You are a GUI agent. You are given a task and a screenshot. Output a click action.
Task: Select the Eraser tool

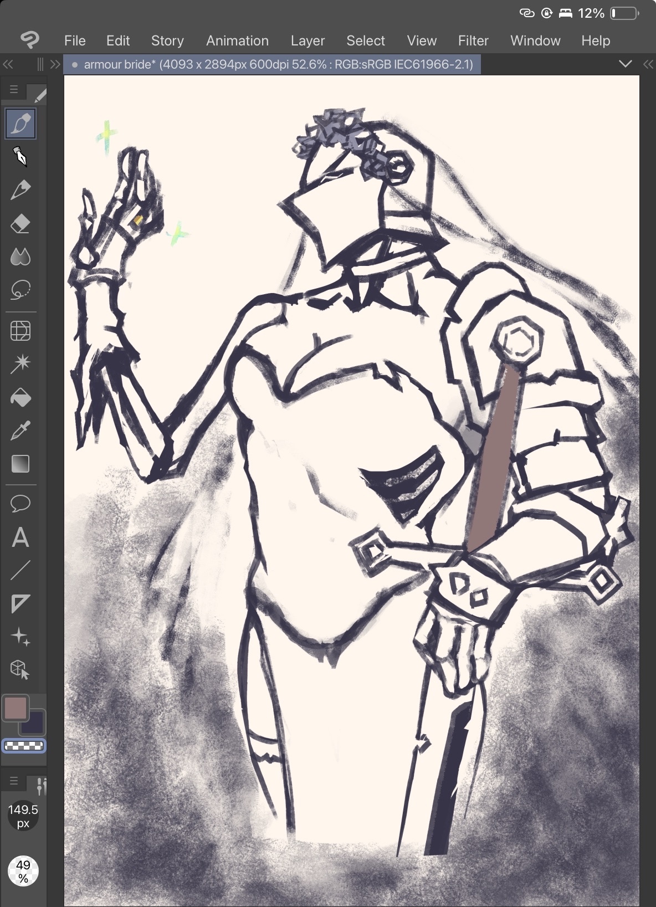[x=20, y=224]
